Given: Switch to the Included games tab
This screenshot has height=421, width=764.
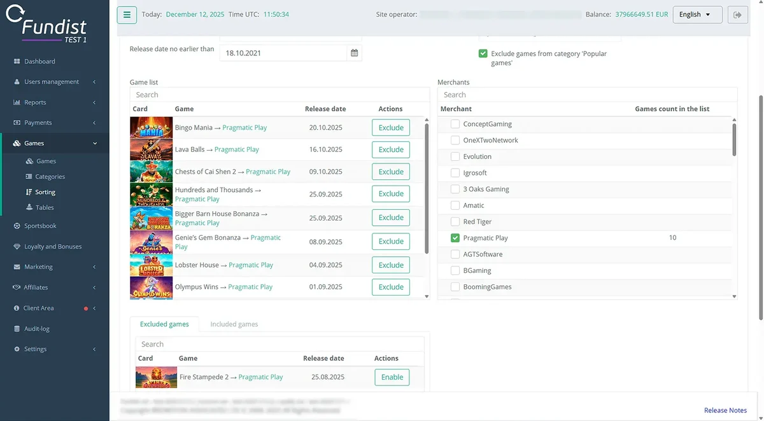Looking at the screenshot, I should tap(234, 324).
